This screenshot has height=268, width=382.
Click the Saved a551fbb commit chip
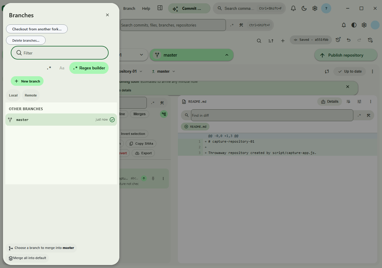click(x=311, y=40)
